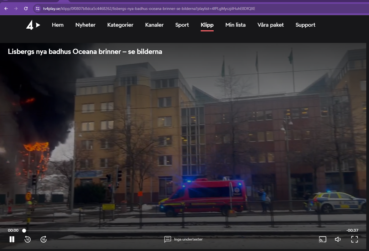
Task: Switch to the Nyheter tab
Action: click(x=85, y=25)
